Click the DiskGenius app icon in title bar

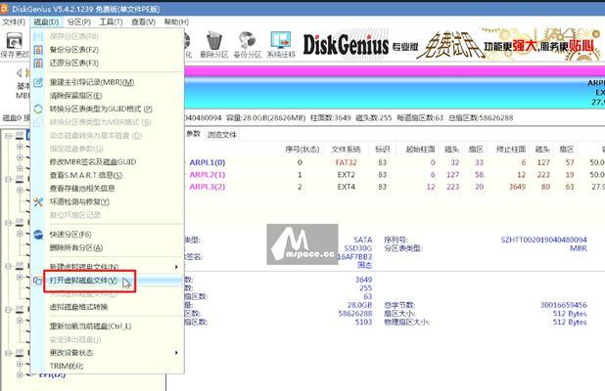click(4, 9)
